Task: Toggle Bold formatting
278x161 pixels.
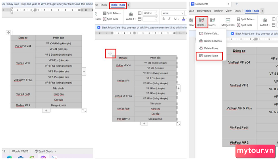Action: click(164, 19)
